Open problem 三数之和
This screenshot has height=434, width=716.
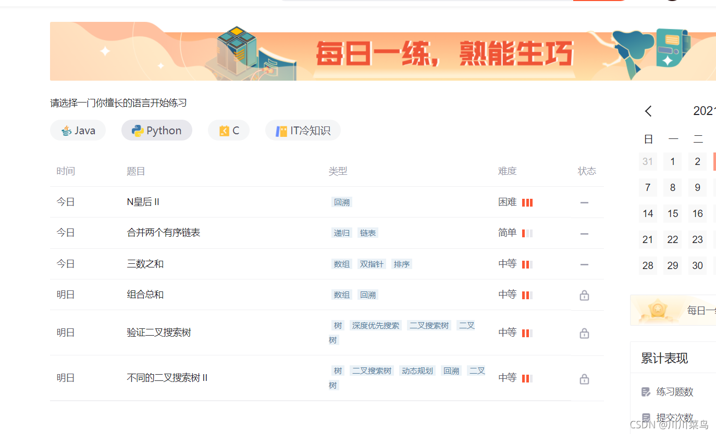click(145, 264)
